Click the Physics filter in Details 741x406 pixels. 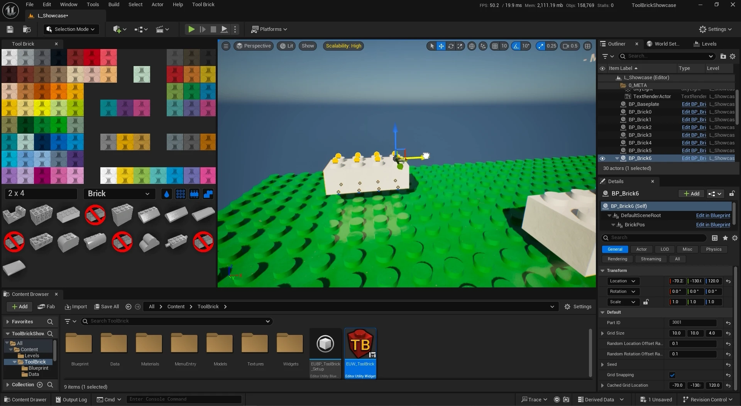click(x=714, y=250)
